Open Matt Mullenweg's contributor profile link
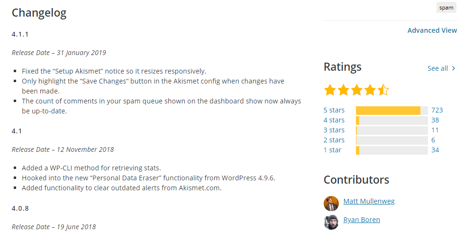The height and width of the screenshot is (233, 464). tap(369, 201)
